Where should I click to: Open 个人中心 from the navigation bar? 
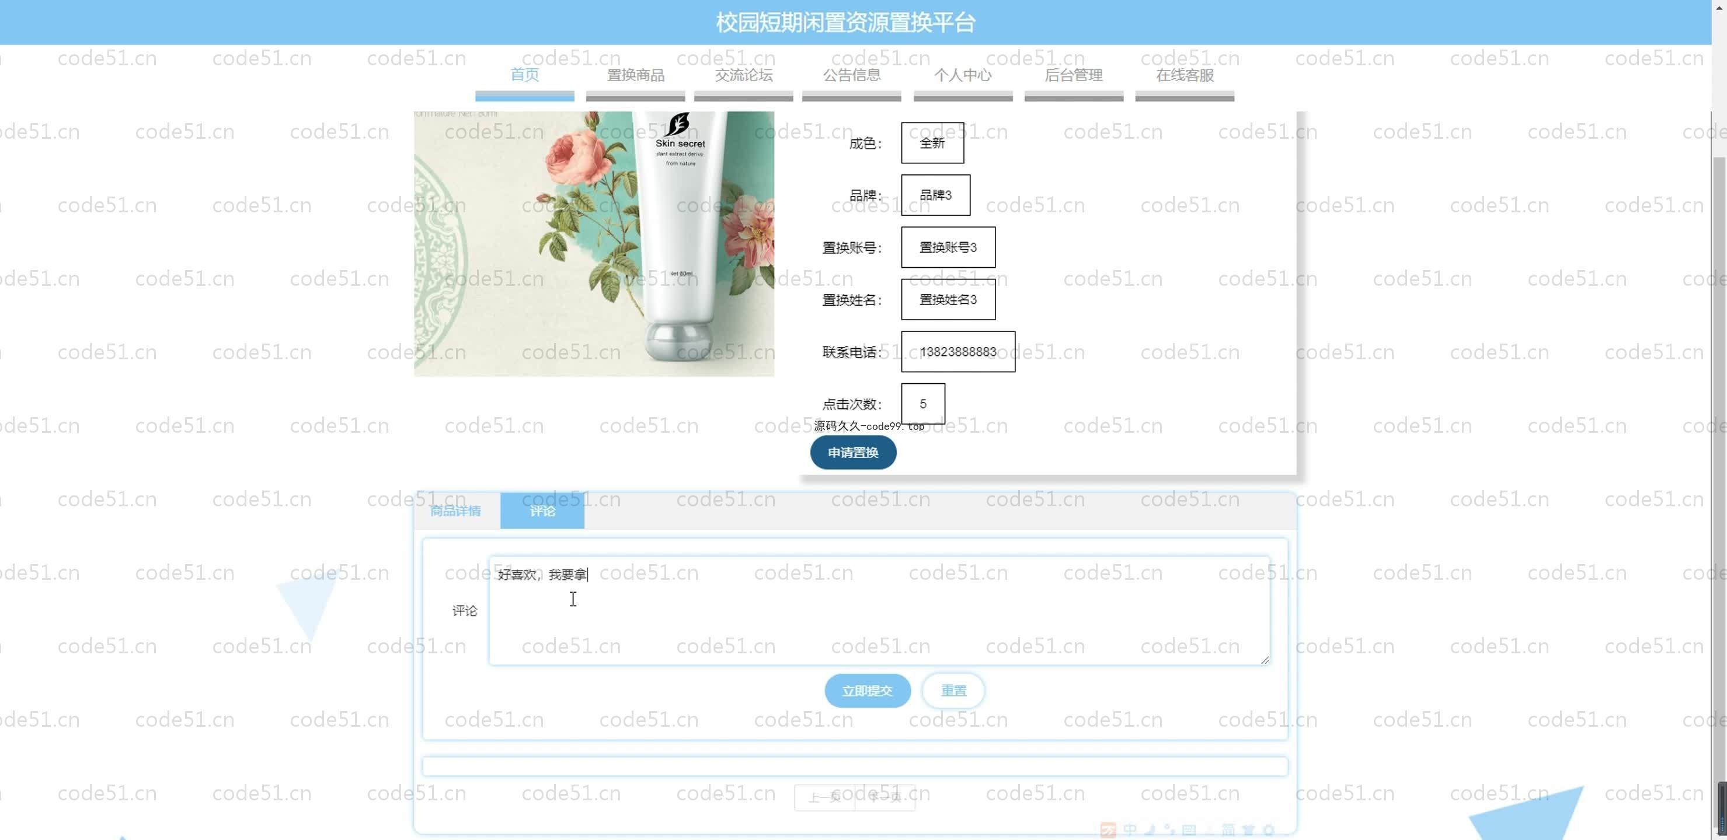(x=963, y=76)
